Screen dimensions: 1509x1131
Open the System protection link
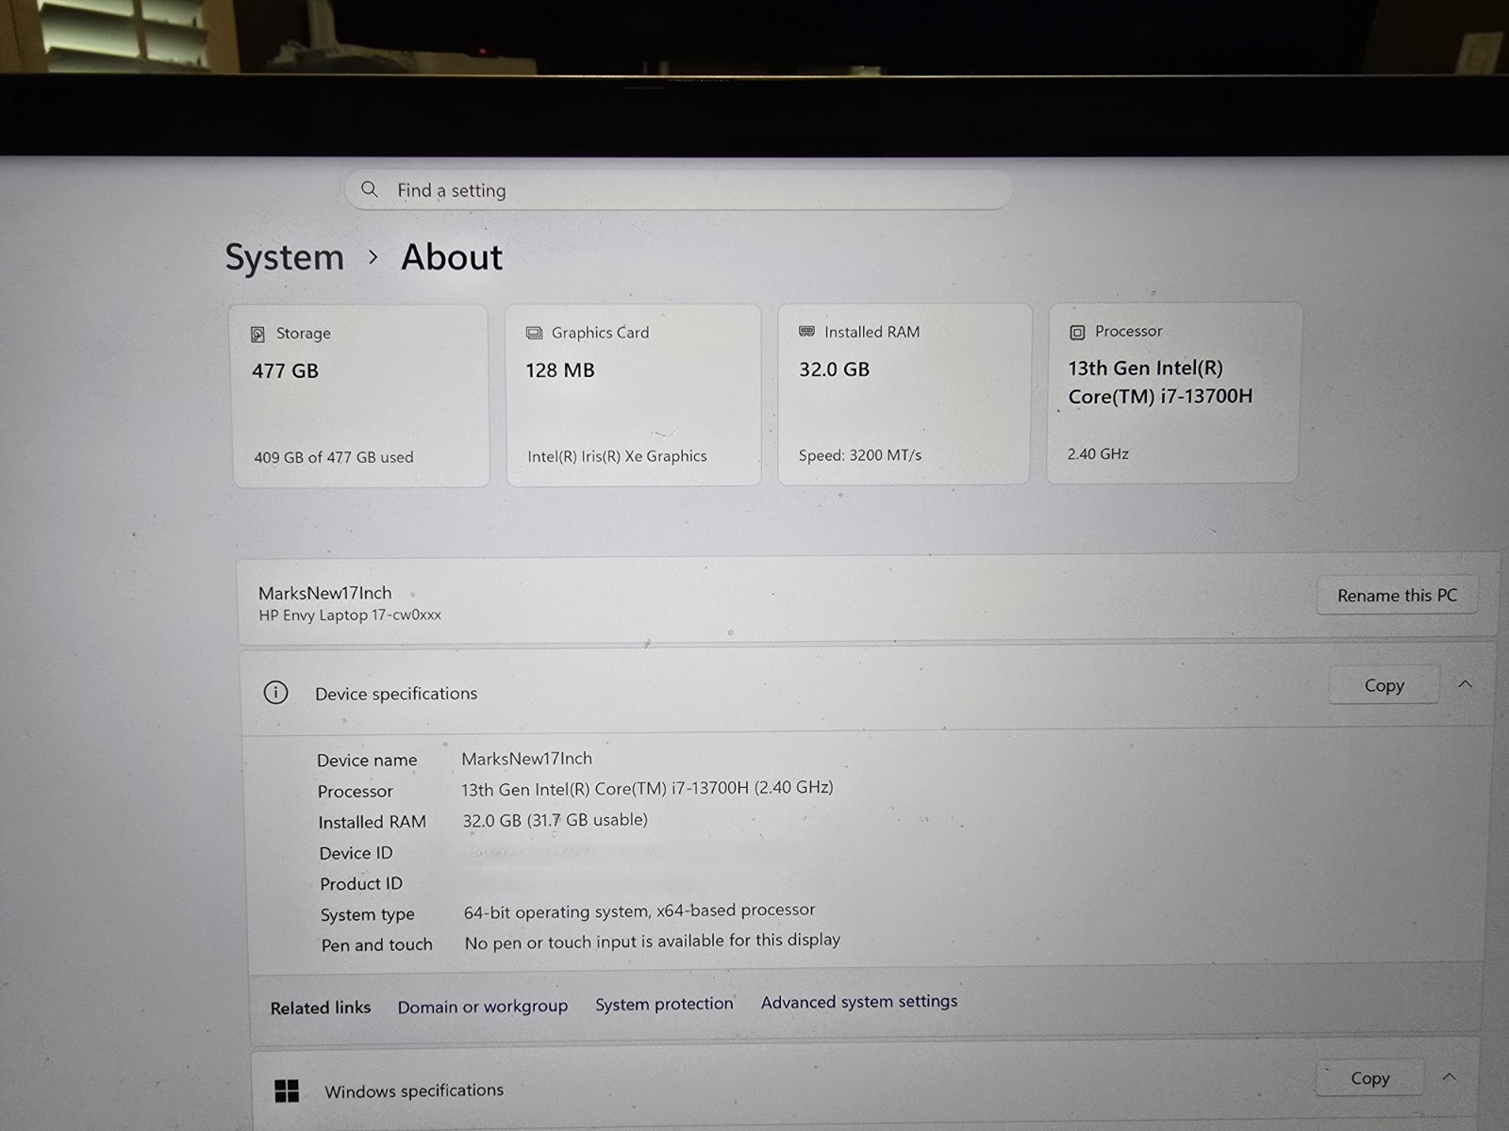click(x=664, y=1004)
